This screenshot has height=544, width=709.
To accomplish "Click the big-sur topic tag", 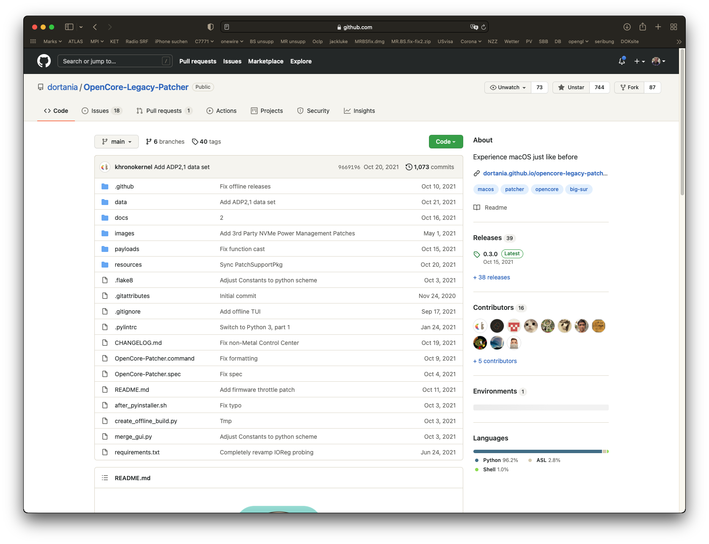I will pyautogui.click(x=579, y=189).
